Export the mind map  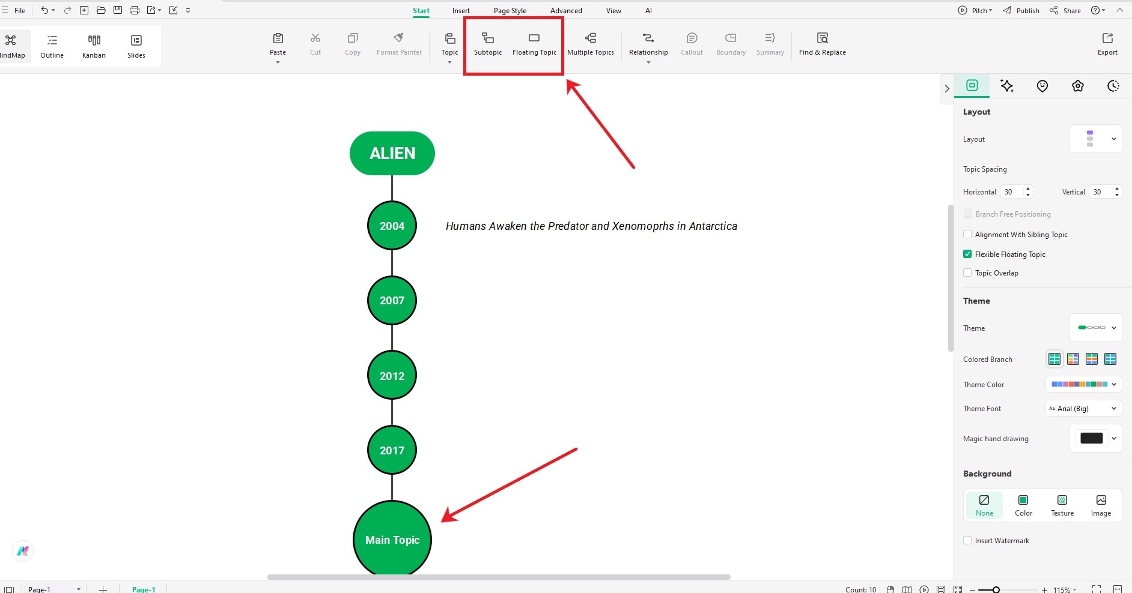coord(1107,44)
